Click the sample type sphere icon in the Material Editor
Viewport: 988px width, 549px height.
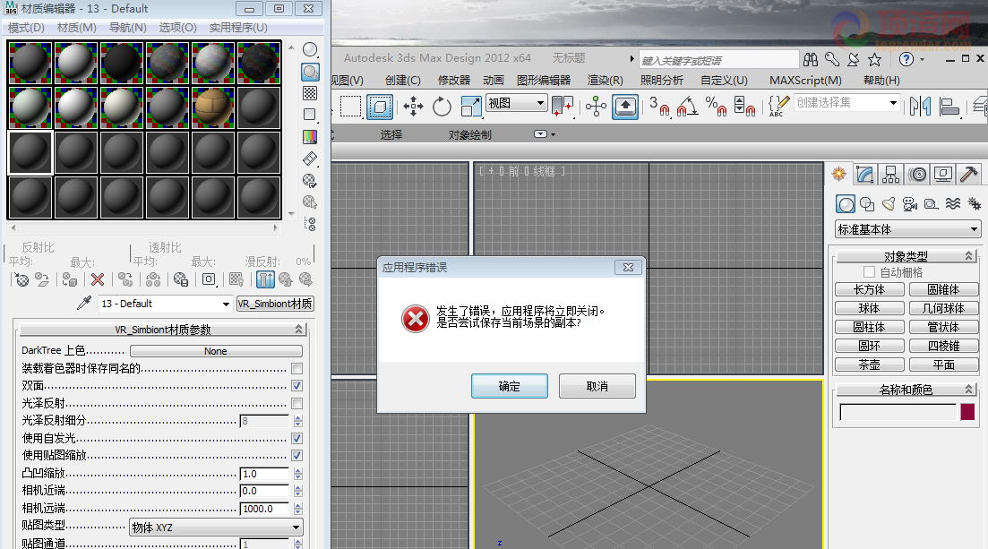pos(310,49)
